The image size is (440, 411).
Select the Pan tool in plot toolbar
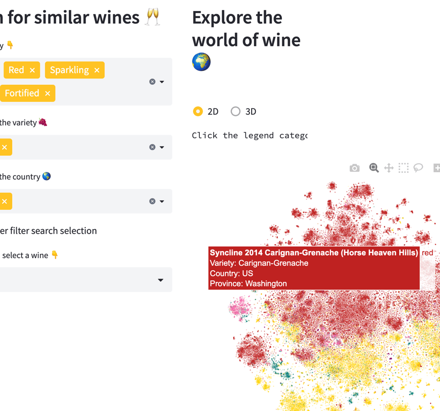[x=389, y=168]
